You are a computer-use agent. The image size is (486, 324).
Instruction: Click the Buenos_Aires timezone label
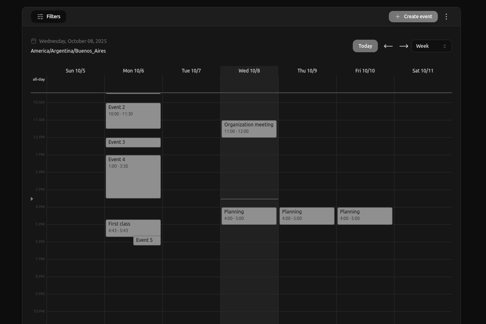(x=68, y=51)
